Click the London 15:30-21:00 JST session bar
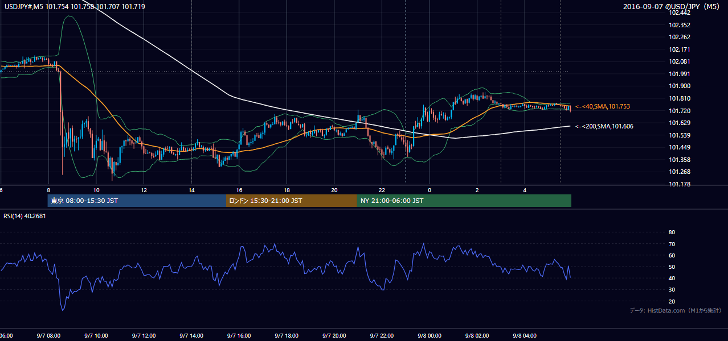Viewport: 728px width, 341px height. tap(292, 201)
